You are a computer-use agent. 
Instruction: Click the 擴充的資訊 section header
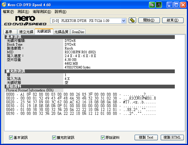click(90, 71)
